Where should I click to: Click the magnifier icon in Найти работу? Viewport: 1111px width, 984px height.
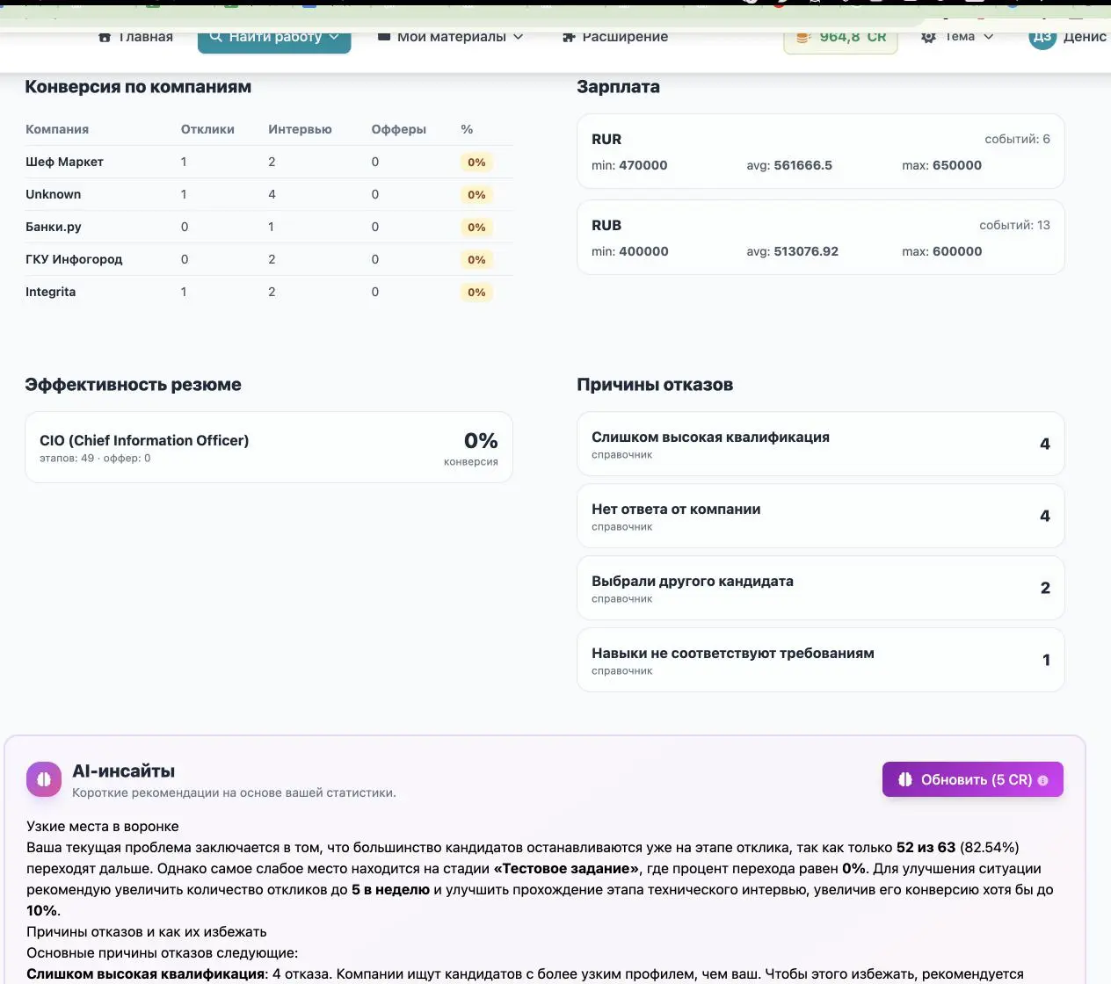(x=216, y=36)
